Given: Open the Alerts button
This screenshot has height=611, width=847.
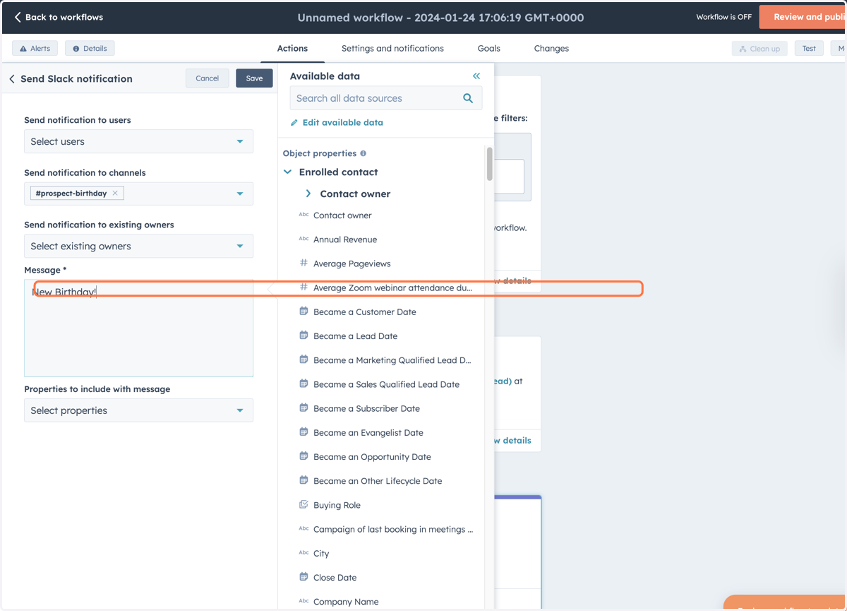Looking at the screenshot, I should (35, 48).
